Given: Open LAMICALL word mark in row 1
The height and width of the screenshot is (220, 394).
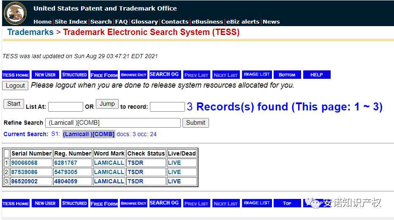Looking at the screenshot, I should [109, 163].
